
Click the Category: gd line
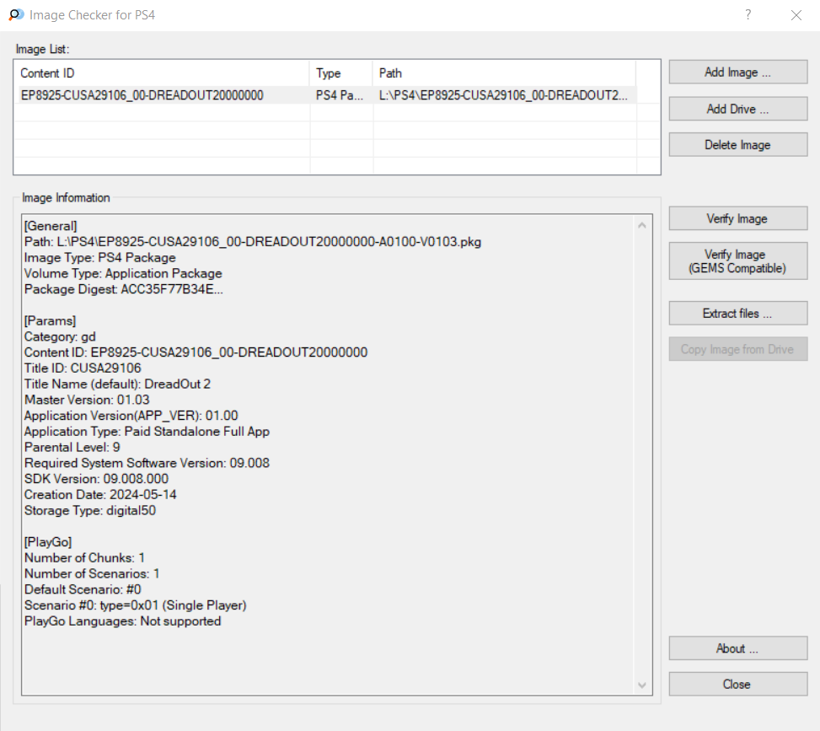pyautogui.click(x=60, y=336)
